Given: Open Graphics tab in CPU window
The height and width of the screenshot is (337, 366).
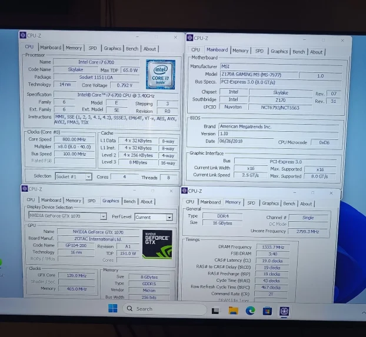Looking at the screenshot, I should click(x=112, y=48).
